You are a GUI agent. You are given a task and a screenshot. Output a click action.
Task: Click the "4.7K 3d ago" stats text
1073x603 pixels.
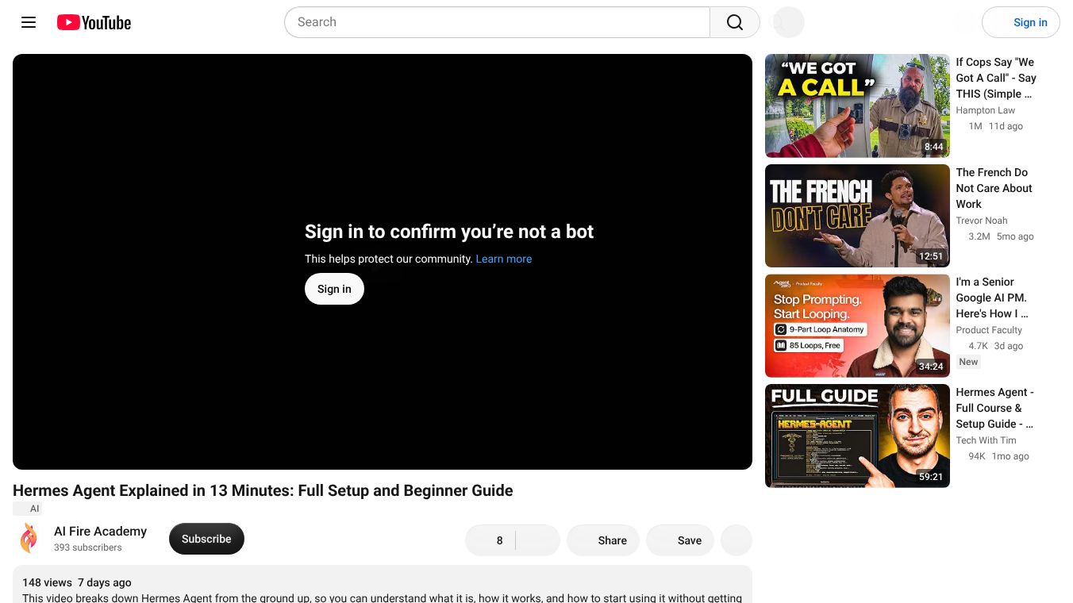point(995,346)
